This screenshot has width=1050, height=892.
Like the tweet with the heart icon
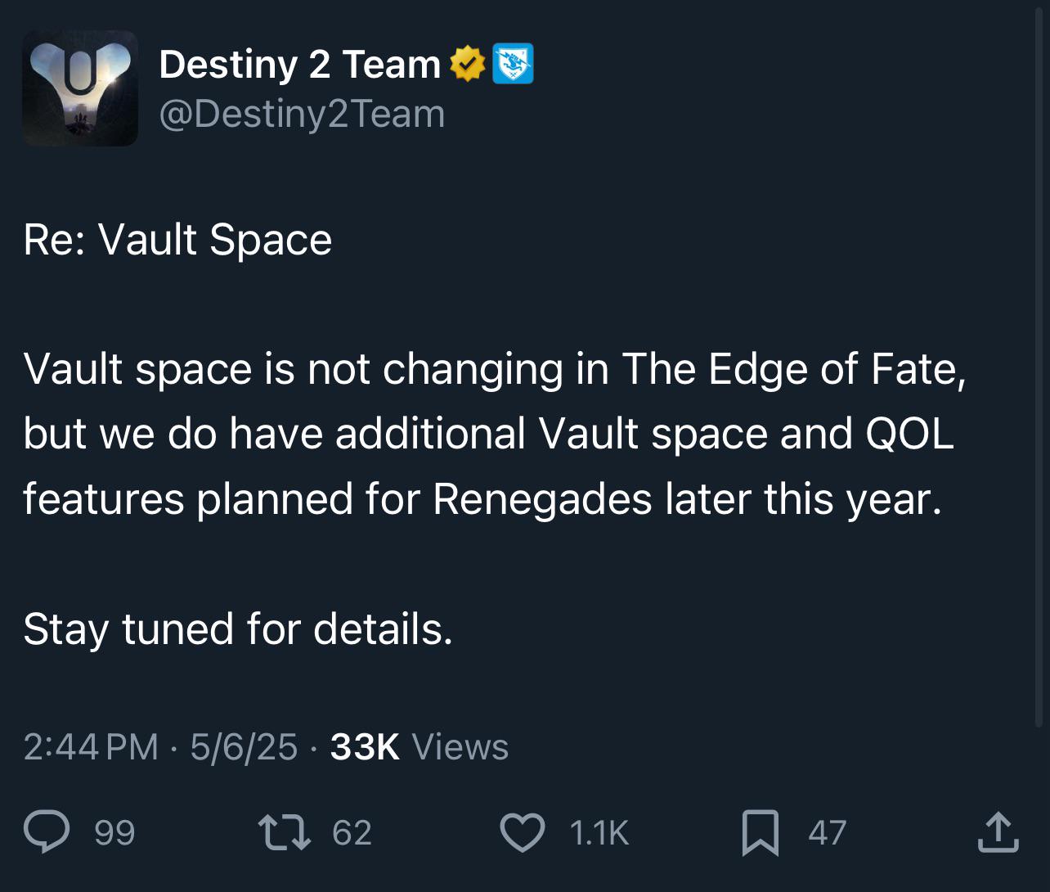click(522, 831)
